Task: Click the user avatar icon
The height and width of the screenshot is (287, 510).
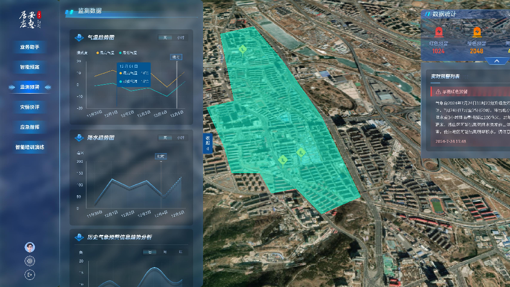Action: pos(30,247)
